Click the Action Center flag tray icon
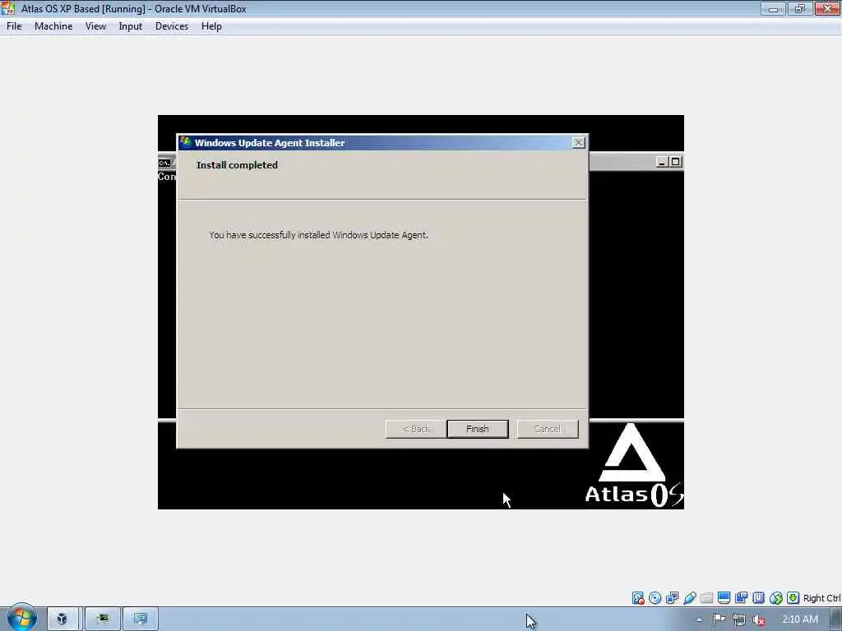This screenshot has height=631, width=842. pyautogui.click(x=719, y=619)
